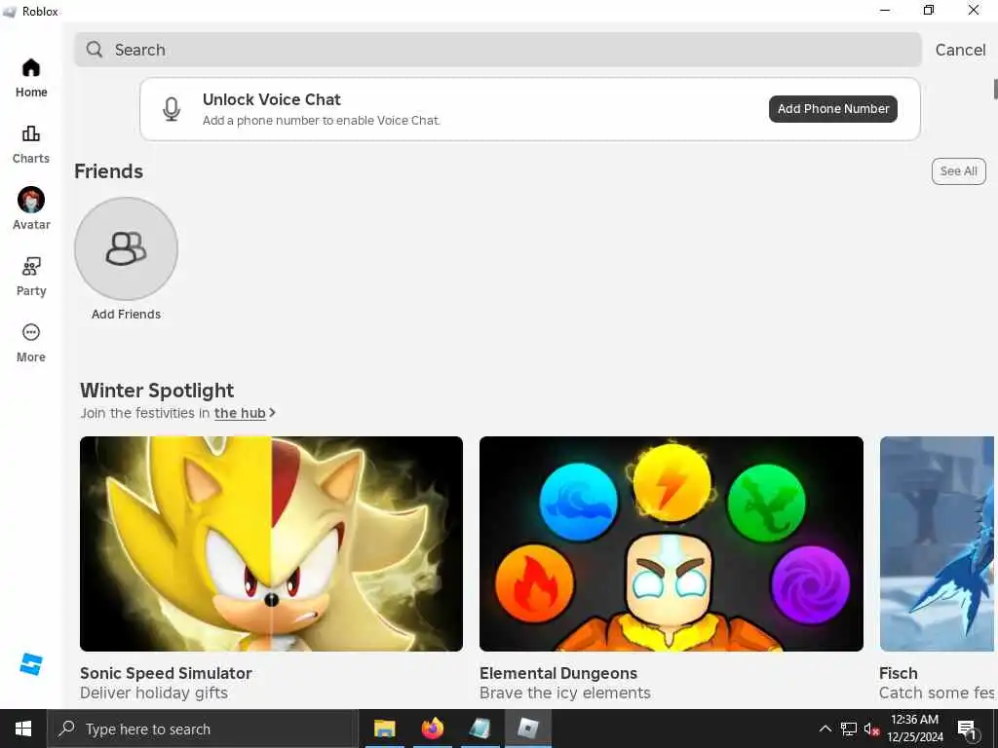Viewport: 998px width, 748px height.
Task: Click the Friends section heading
Action: click(109, 171)
